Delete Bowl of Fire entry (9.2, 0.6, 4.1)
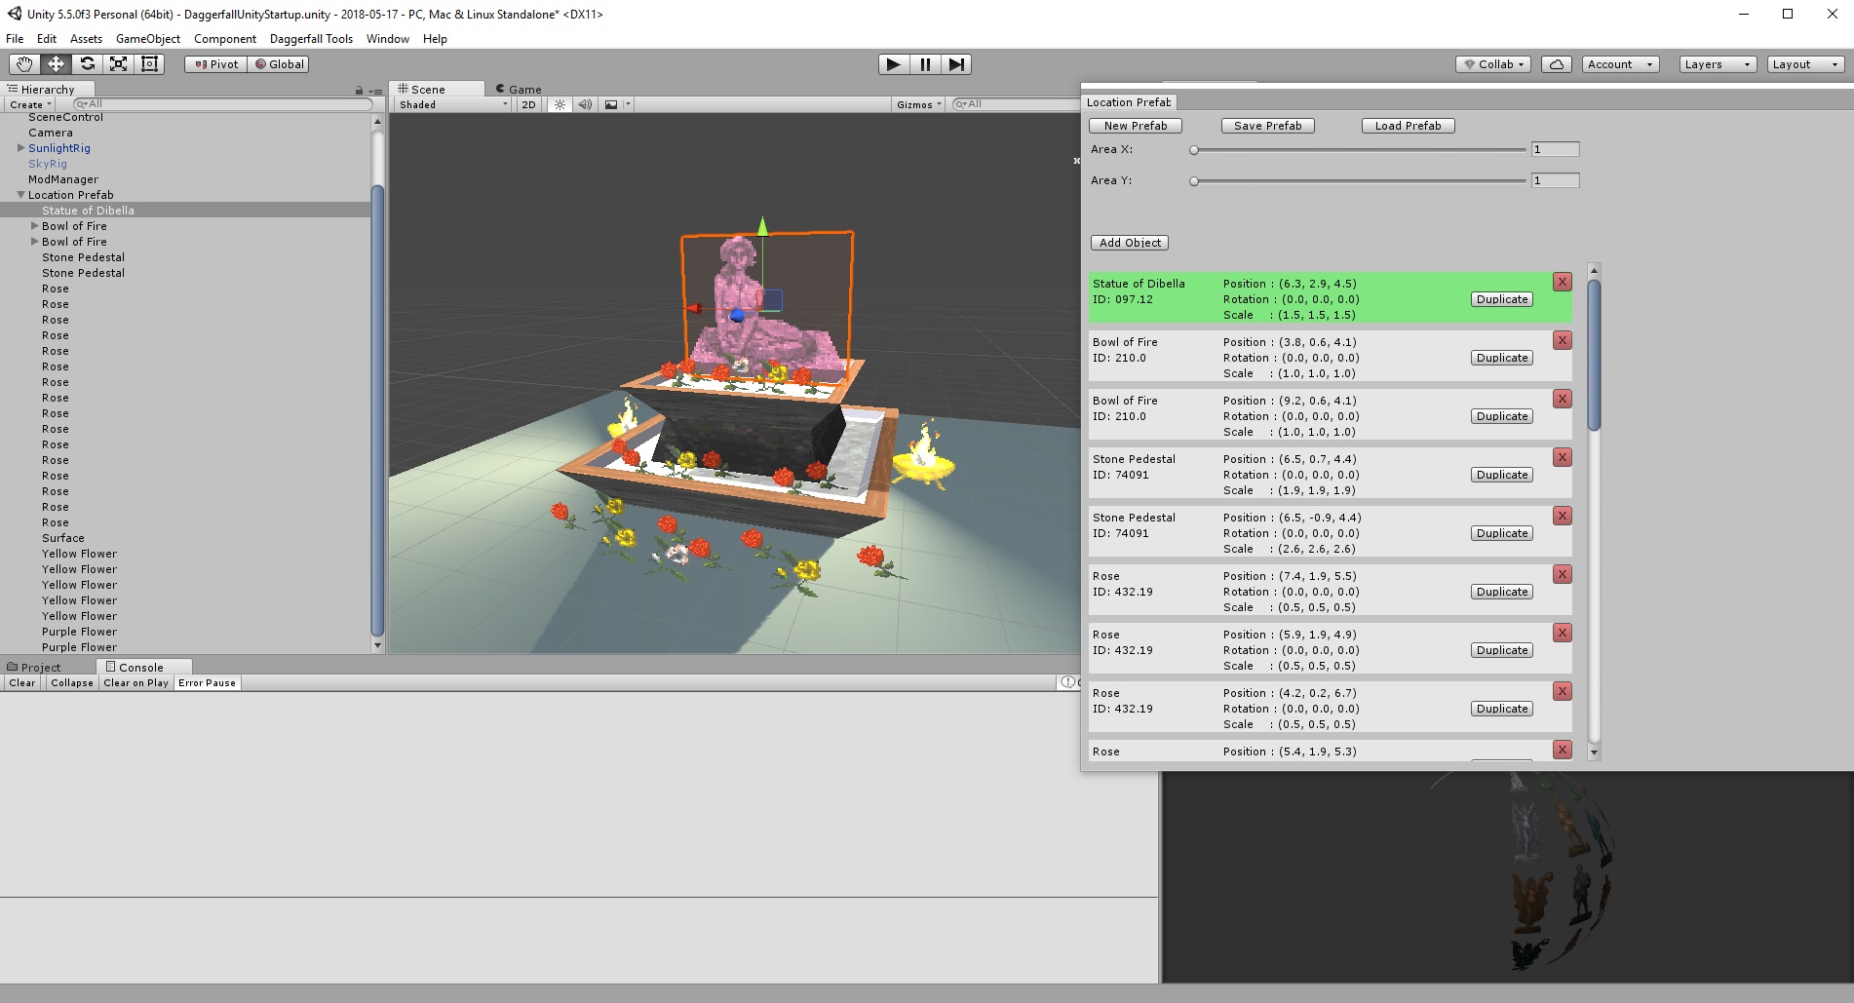This screenshot has width=1854, height=1003. pyautogui.click(x=1563, y=399)
